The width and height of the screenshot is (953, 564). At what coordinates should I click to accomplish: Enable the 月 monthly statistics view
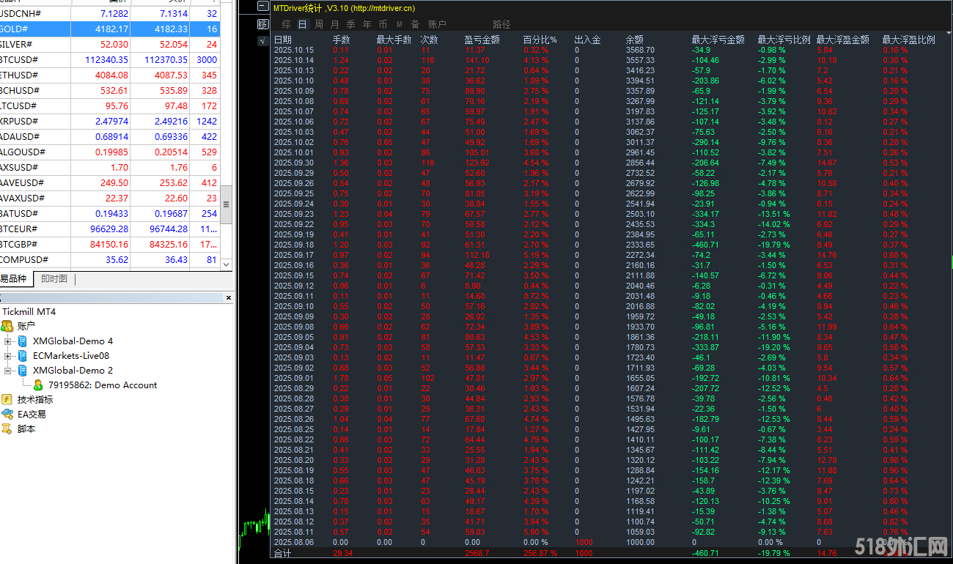tap(334, 24)
